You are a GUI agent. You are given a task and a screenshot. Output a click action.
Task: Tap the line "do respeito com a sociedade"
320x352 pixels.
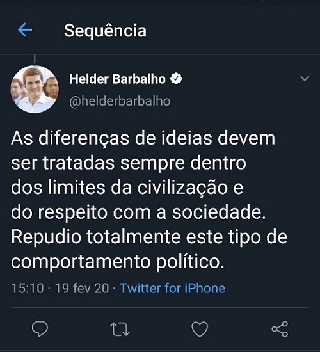tap(136, 212)
